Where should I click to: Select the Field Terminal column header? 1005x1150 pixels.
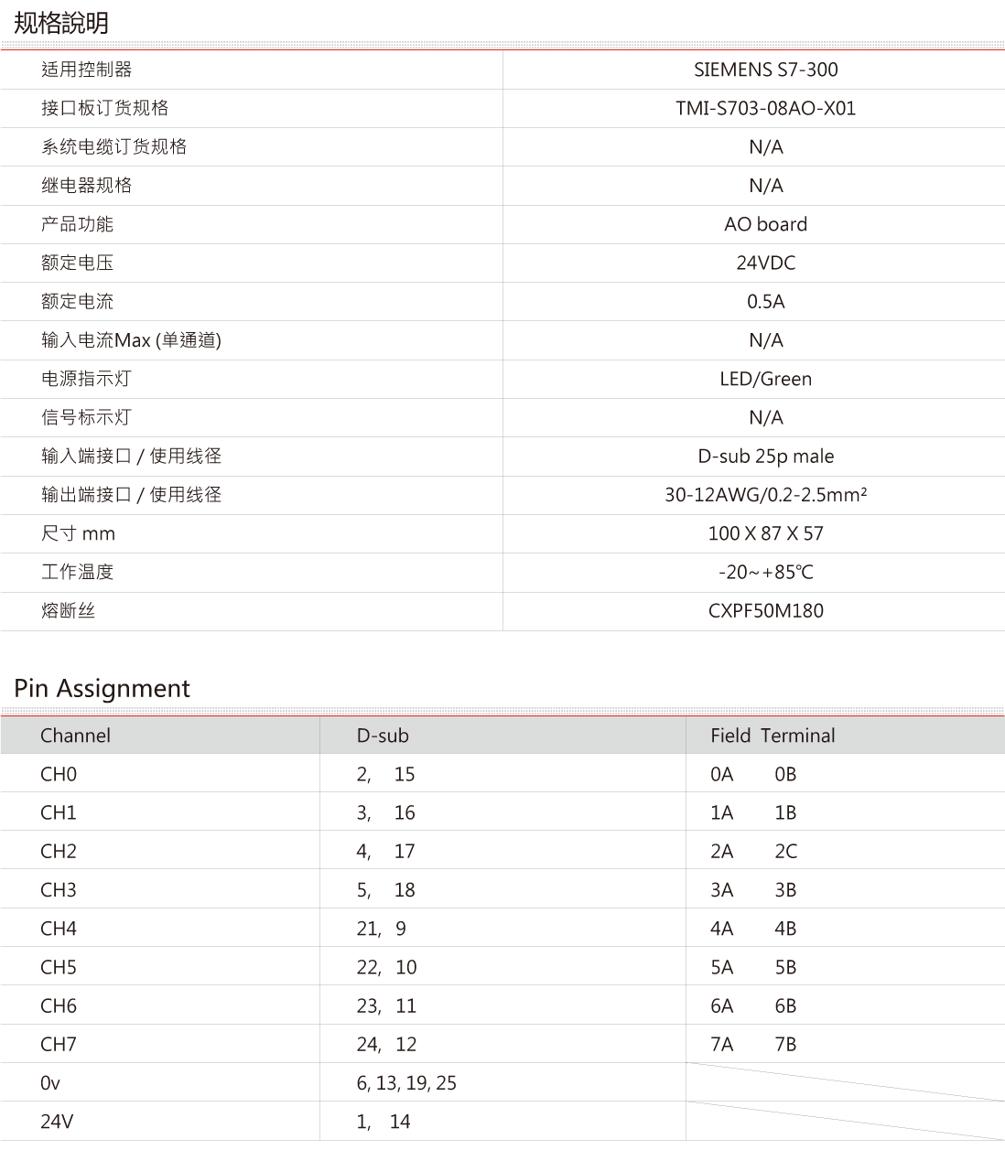[x=773, y=736]
